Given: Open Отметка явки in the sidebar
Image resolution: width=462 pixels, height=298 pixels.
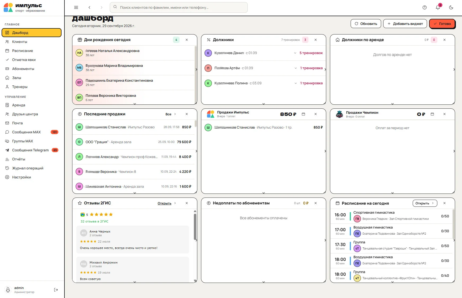Looking at the screenshot, I should click(x=32, y=60).
